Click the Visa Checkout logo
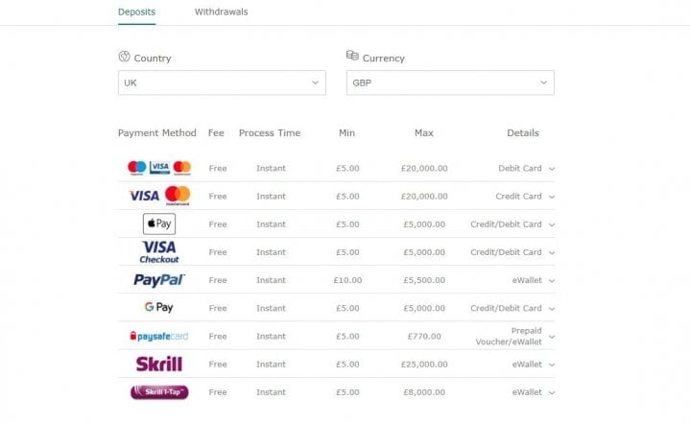Screen dimensions: 690x423 point(159,251)
